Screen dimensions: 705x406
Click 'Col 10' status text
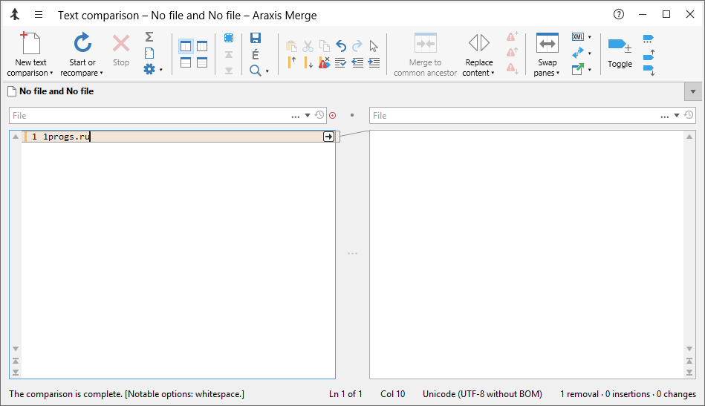pos(392,394)
